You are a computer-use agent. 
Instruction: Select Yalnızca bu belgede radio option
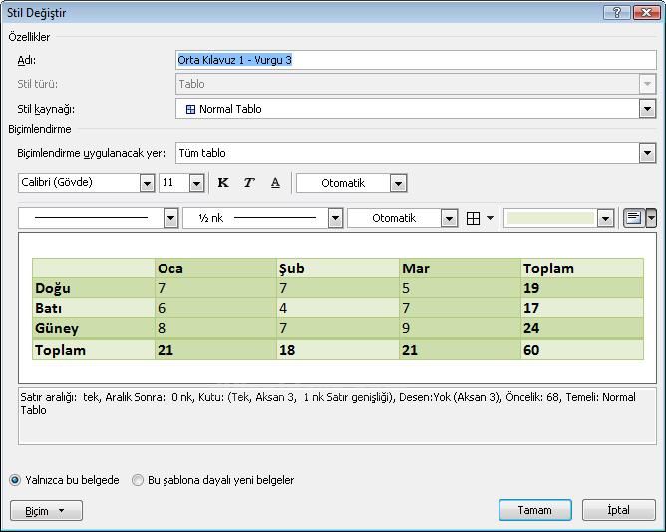pyautogui.click(x=15, y=480)
